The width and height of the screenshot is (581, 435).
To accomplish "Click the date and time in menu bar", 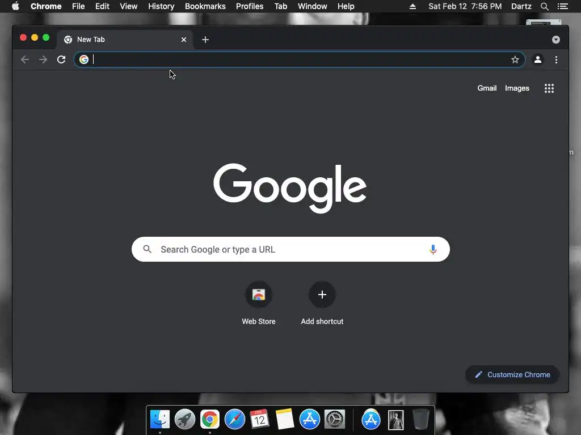I will click(465, 6).
